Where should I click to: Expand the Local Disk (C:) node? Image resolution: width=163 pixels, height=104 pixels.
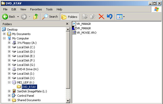[x=9, y=47]
